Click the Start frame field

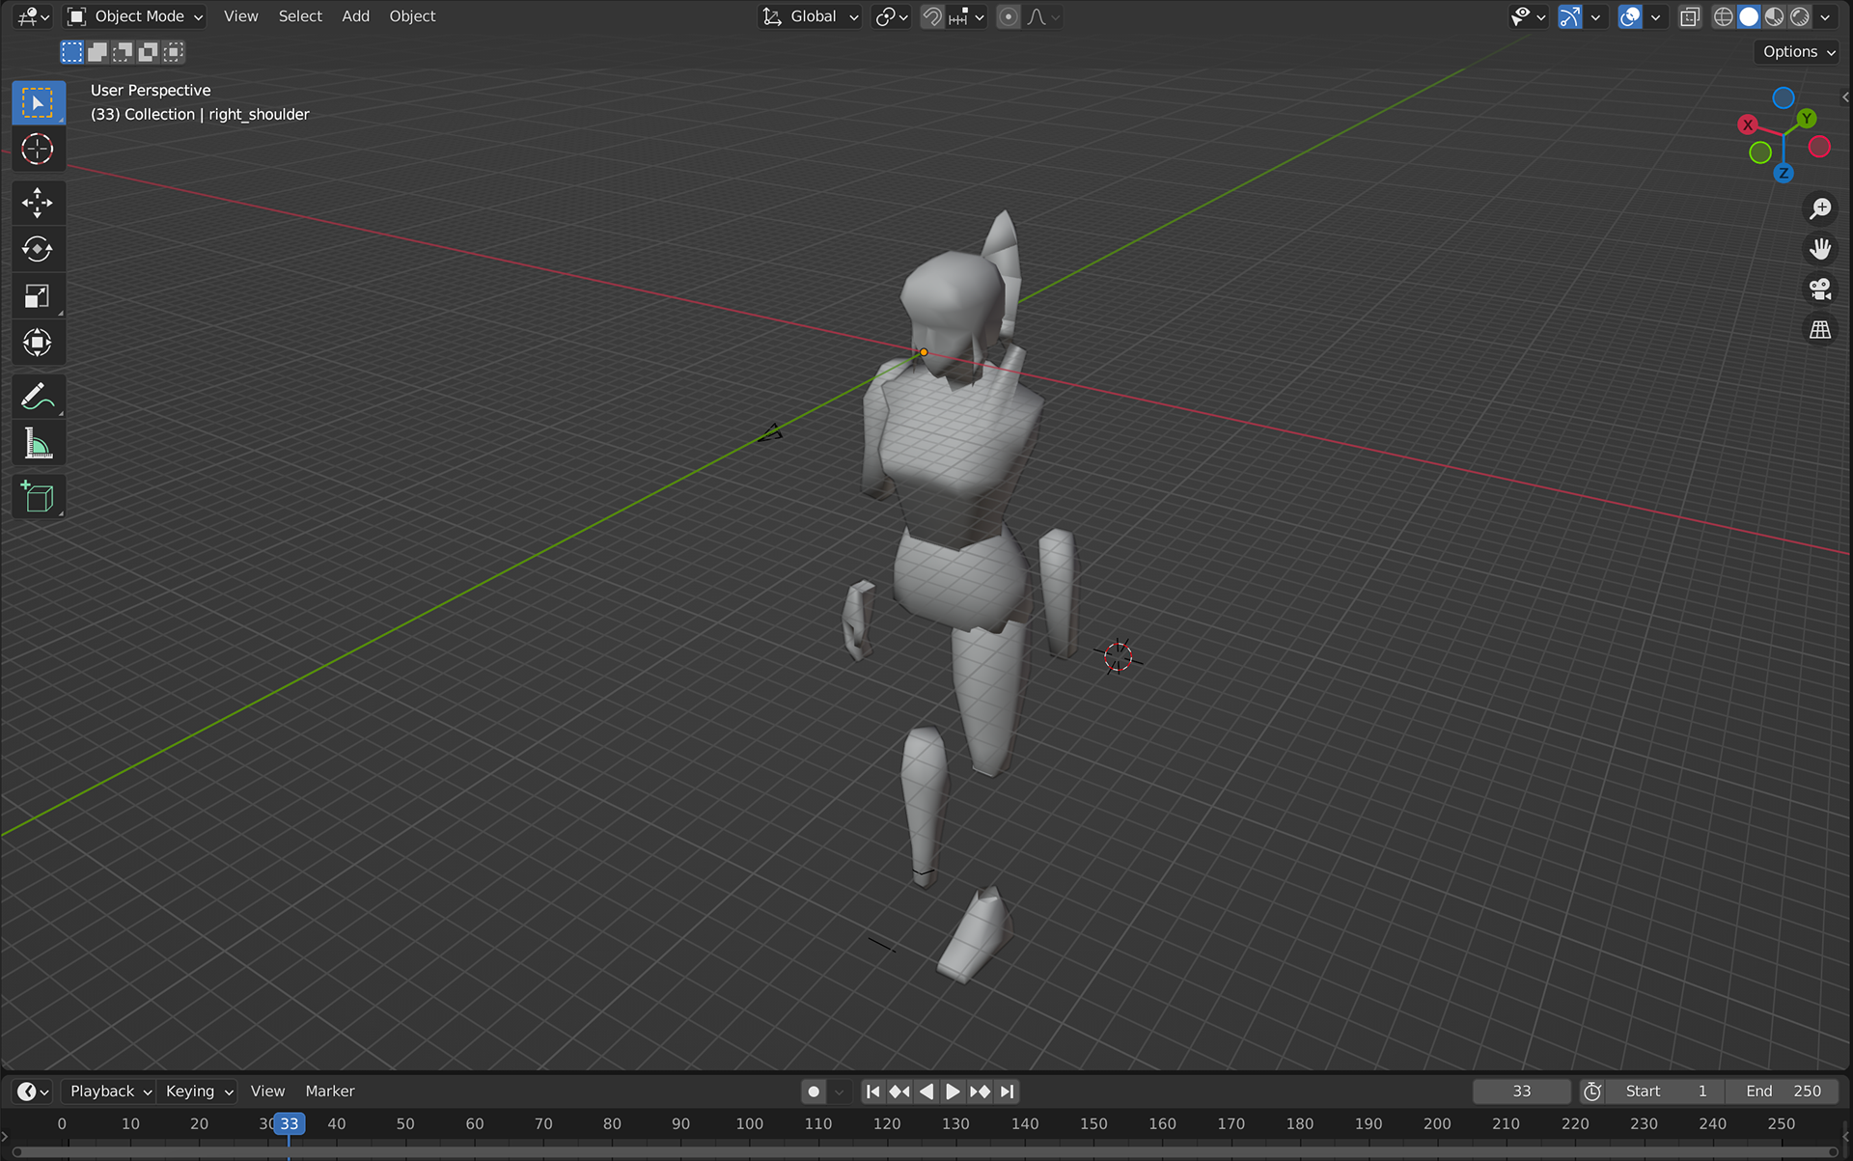pos(1666,1092)
